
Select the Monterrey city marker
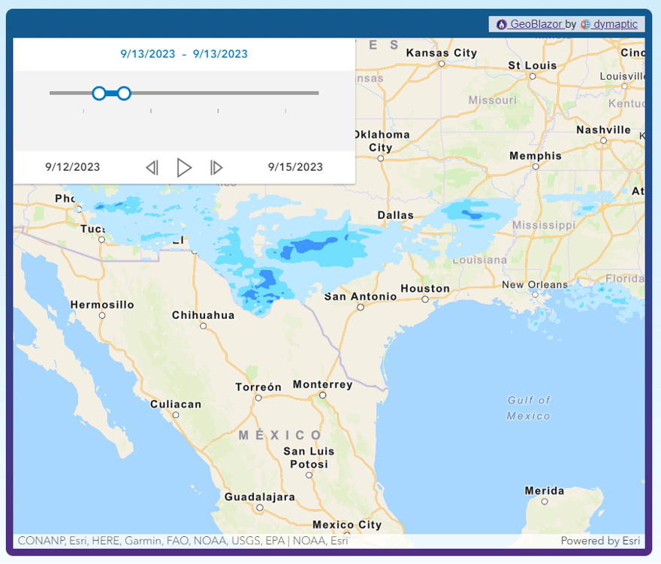323,395
